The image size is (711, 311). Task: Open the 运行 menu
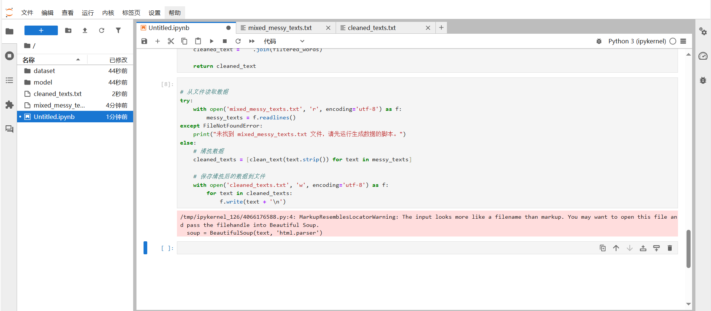tap(88, 13)
